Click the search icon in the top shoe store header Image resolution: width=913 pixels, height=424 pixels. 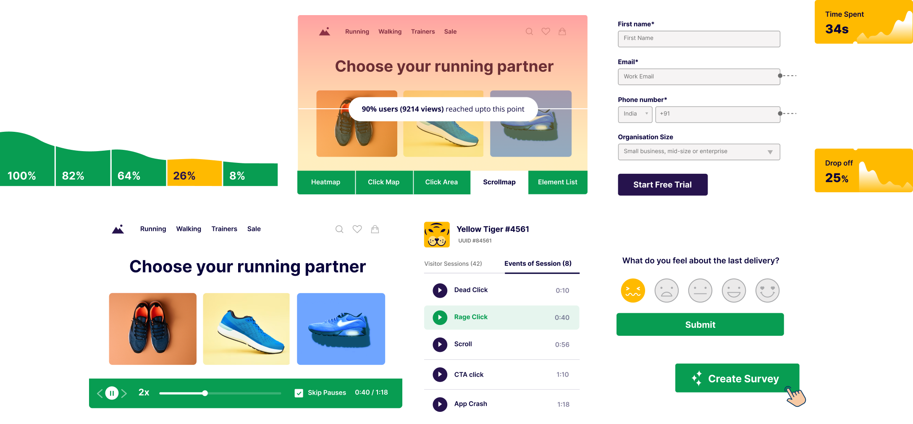click(529, 31)
